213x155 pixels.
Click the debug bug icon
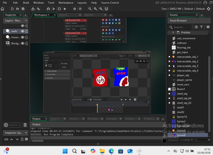click(x=48, y=9)
